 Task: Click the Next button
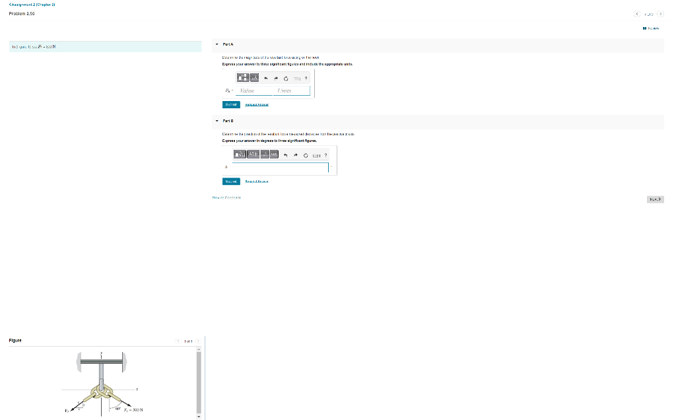[656, 199]
